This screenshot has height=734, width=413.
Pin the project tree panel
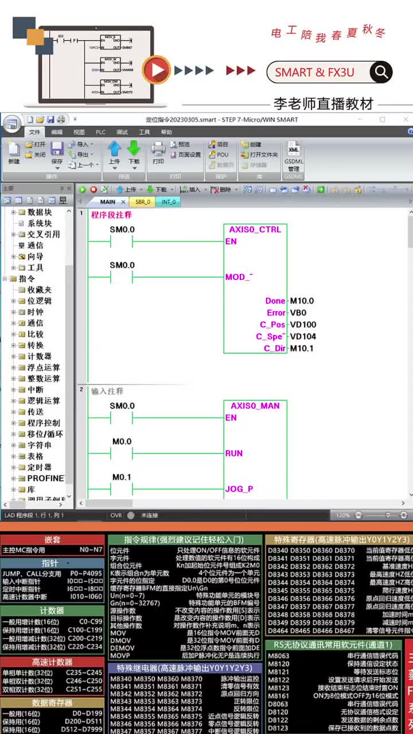coord(62,188)
